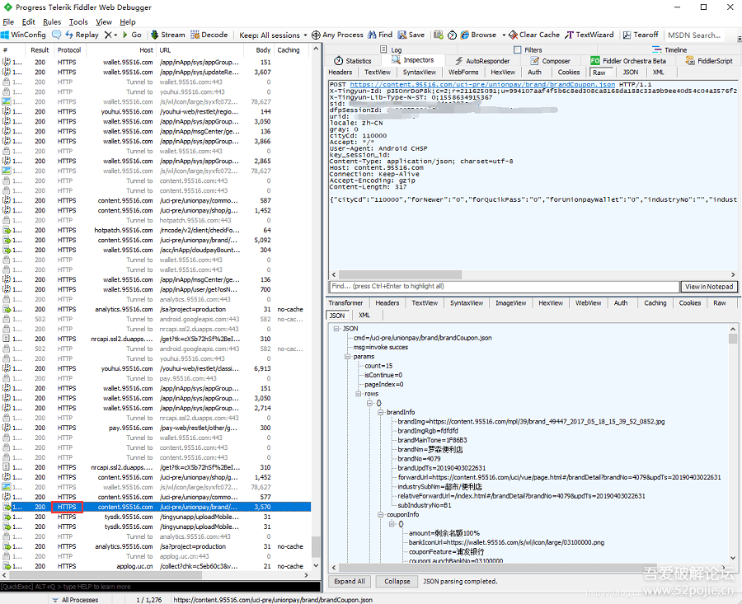Click the Expand All button
The image size is (742, 604).
350,581
